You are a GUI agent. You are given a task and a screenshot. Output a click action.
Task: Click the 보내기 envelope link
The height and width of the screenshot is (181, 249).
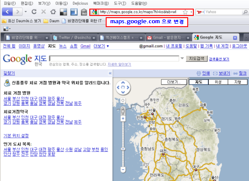click(221, 73)
